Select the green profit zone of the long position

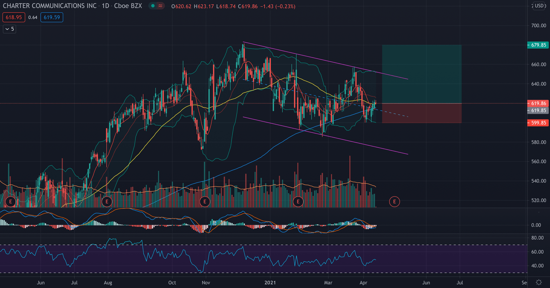pyautogui.click(x=422, y=74)
